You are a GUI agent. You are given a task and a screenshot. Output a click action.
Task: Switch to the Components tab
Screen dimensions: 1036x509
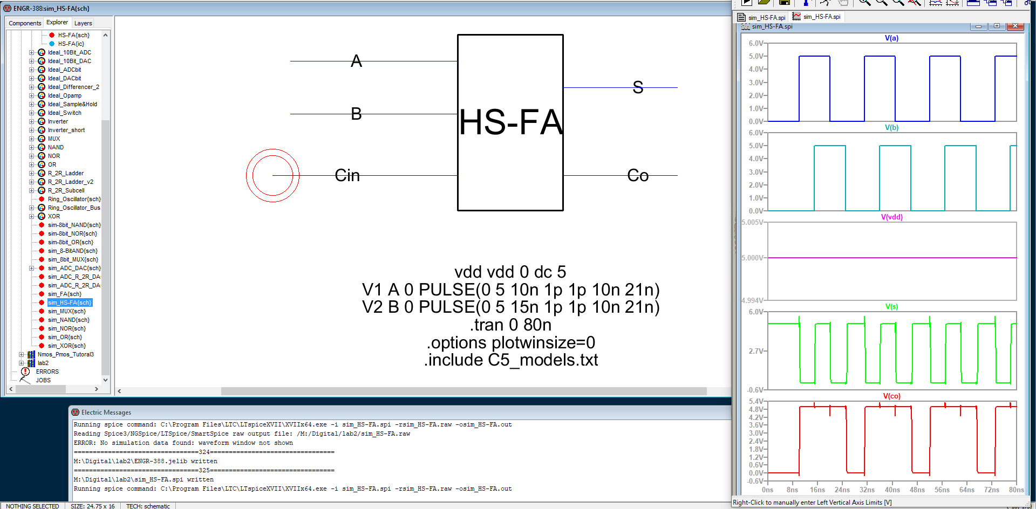(25, 23)
